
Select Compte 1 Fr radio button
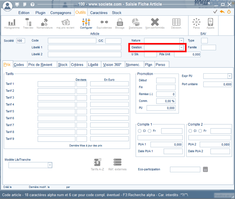click(x=149, y=131)
